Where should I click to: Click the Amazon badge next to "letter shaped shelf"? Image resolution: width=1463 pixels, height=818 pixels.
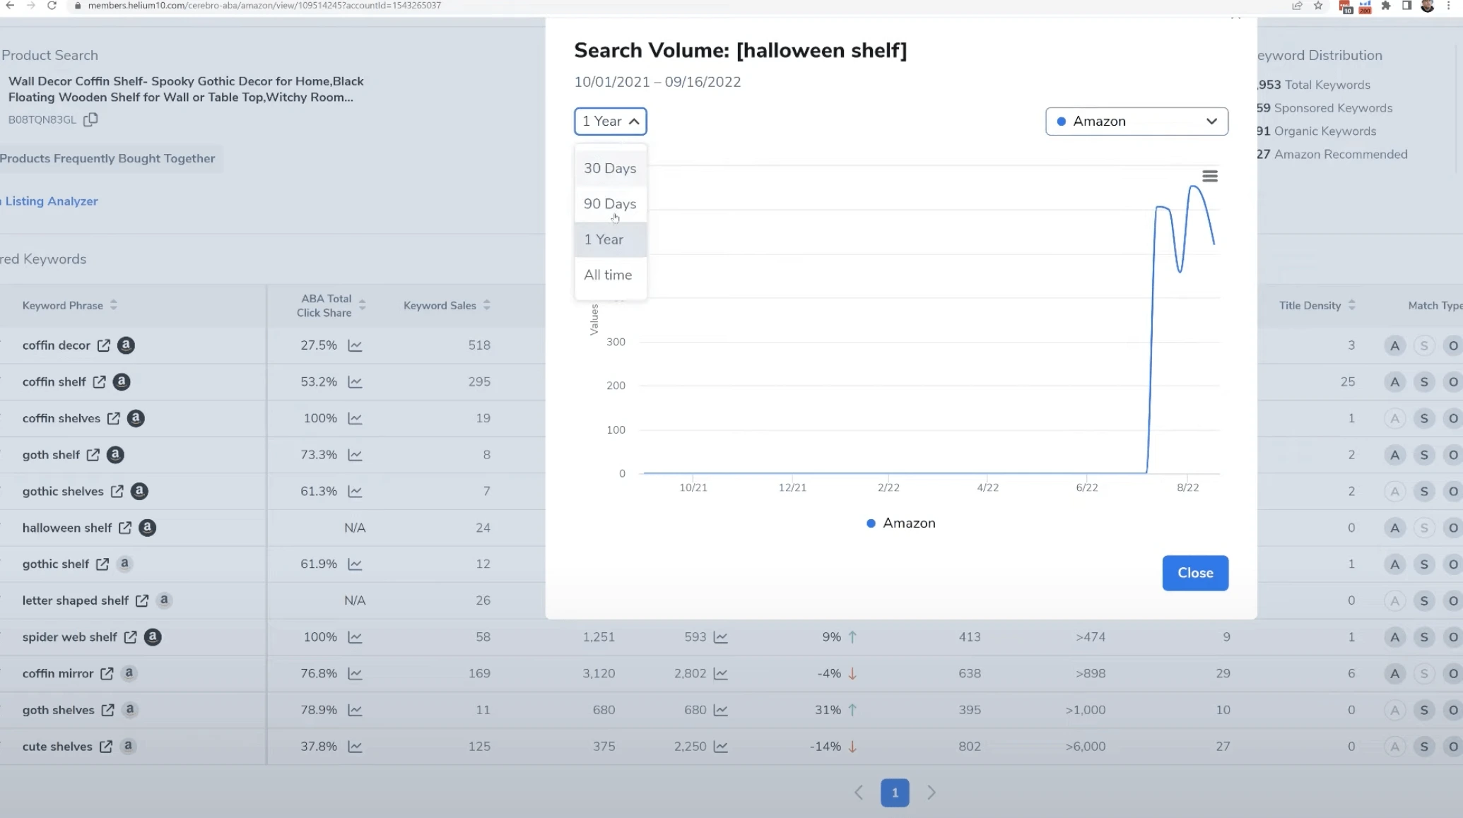tap(163, 600)
